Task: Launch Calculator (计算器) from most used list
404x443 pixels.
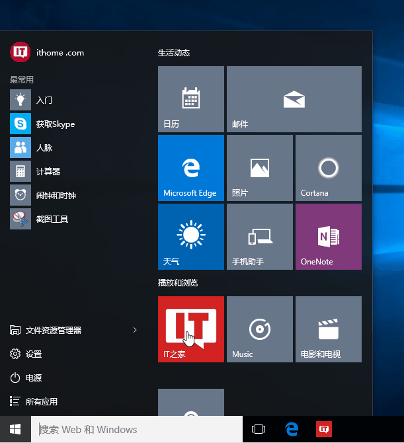Action: [x=48, y=172]
